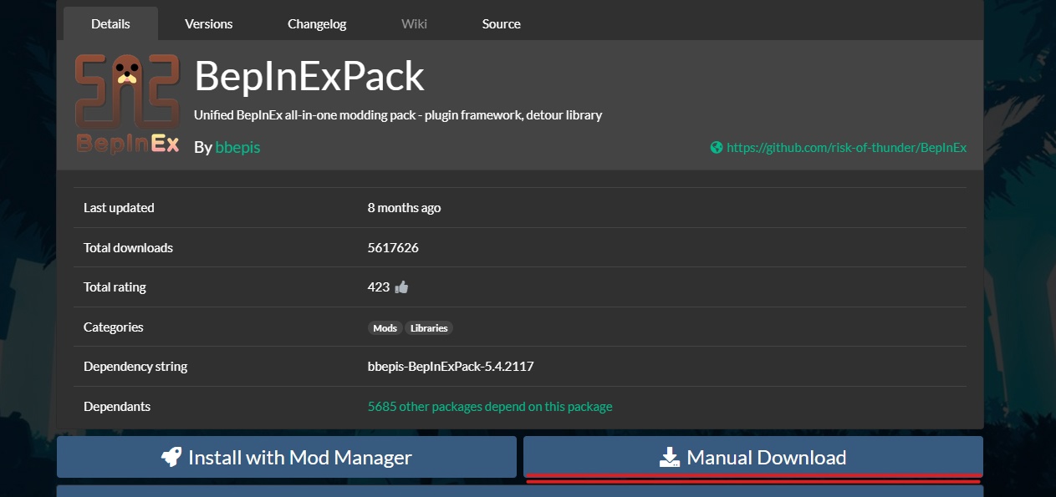This screenshot has height=497, width=1056.
Task: Click the 'Total rating' row label
Action: point(115,287)
